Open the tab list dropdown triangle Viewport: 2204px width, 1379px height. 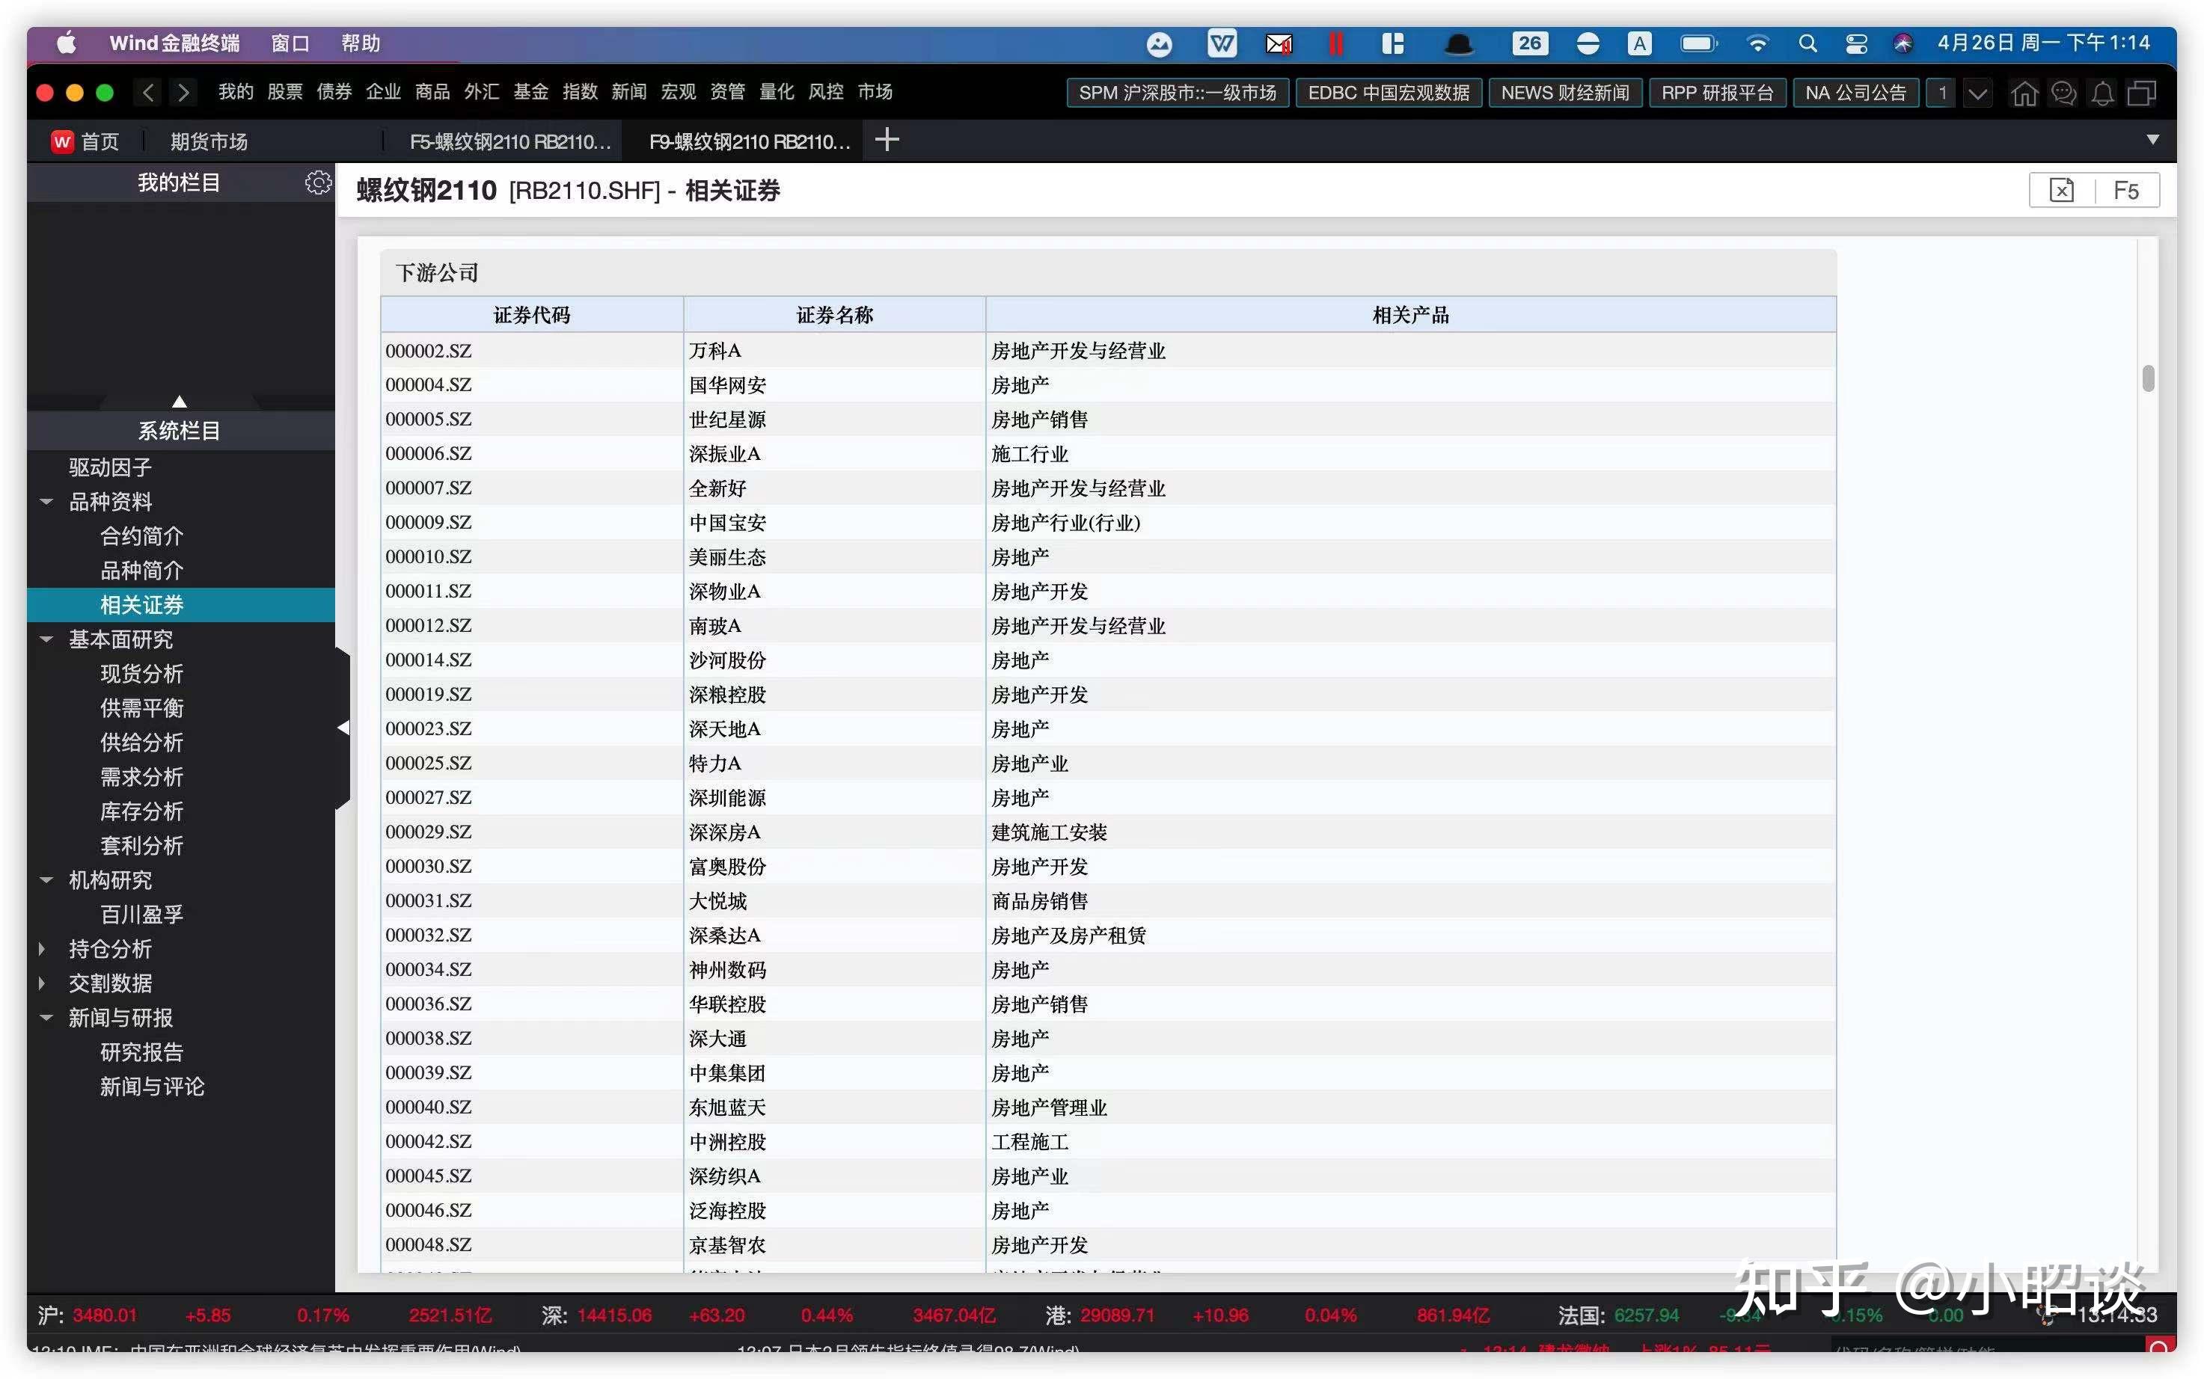tap(2153, 140)
